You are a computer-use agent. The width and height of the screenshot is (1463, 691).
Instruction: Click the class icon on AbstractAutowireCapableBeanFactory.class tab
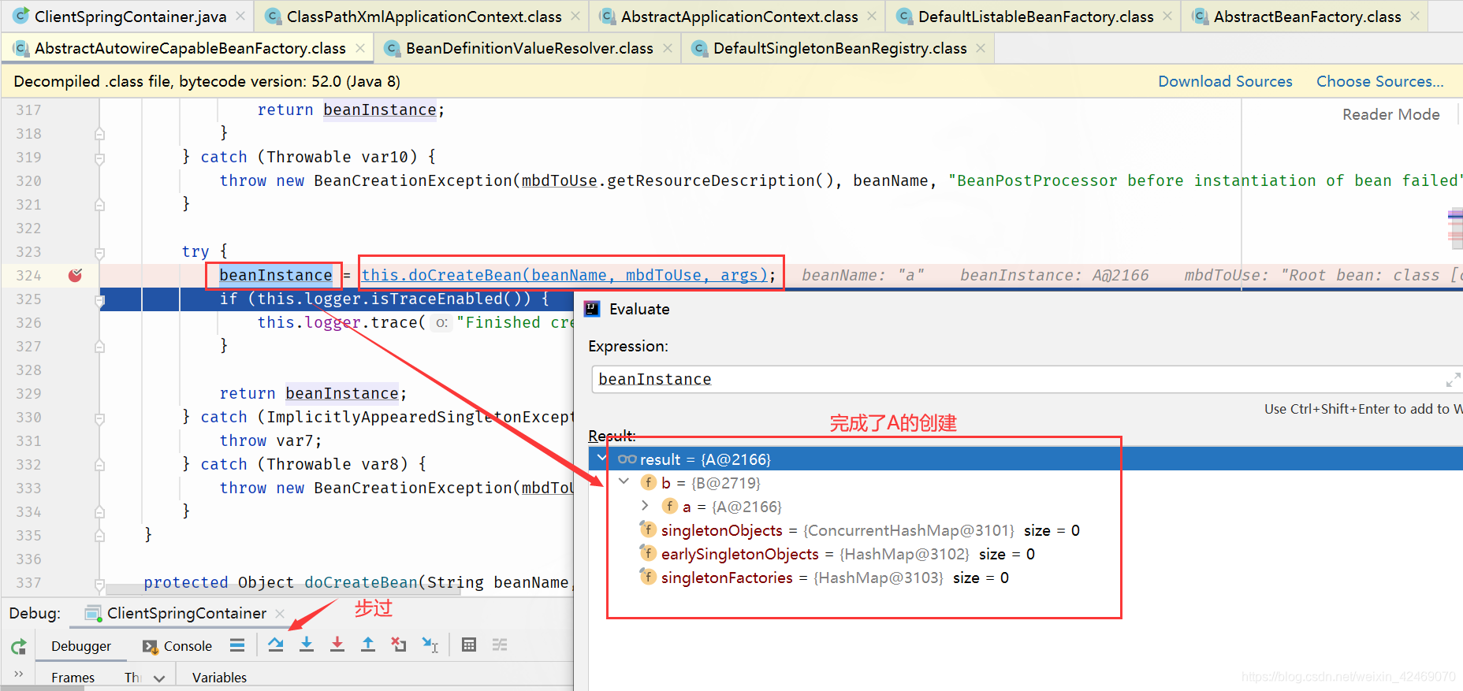click(22, 49)
